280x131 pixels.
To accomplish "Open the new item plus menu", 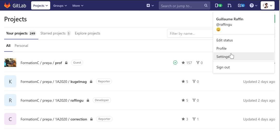I will pyautogui.click(x=150, y=5).
